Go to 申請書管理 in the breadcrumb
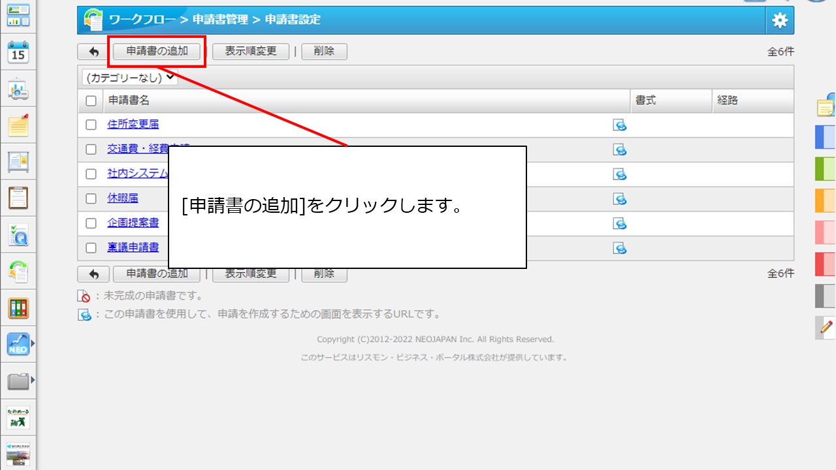836x470 pixels. pos(221,20)
